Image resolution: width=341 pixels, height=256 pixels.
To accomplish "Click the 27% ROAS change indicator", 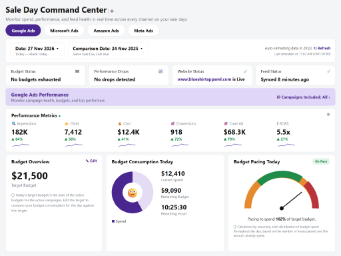I will (282, 139).
